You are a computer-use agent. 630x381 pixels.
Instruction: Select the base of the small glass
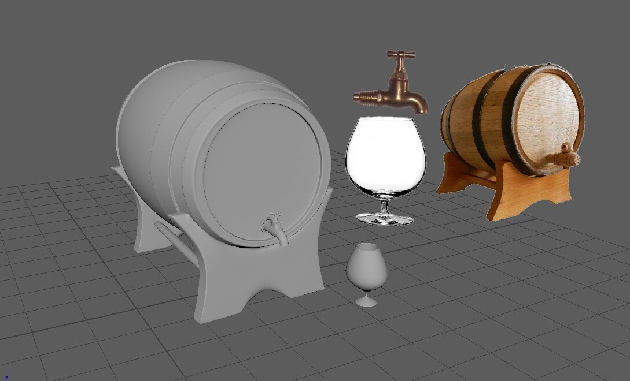coord(365,302)
